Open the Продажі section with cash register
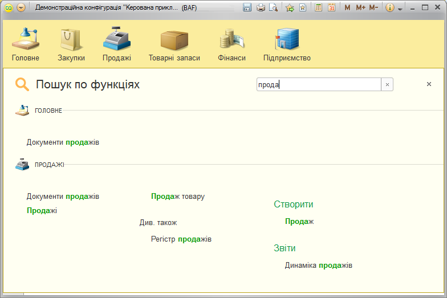The height and width of the screenshot is (298, 447). click(x=116, y=44)
